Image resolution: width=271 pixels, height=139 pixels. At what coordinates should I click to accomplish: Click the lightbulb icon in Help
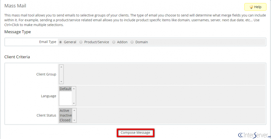(251, 7)
